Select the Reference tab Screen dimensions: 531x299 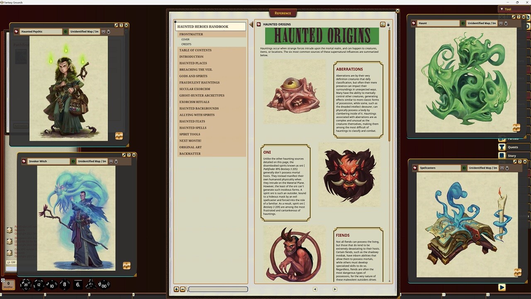pos(284,13)
